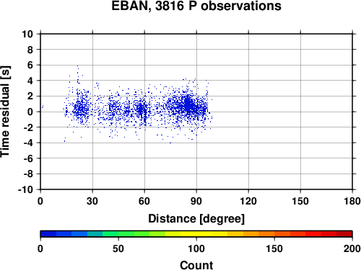
Task: Click x-axis tick label '60'
Action: (x=144, y=201)
